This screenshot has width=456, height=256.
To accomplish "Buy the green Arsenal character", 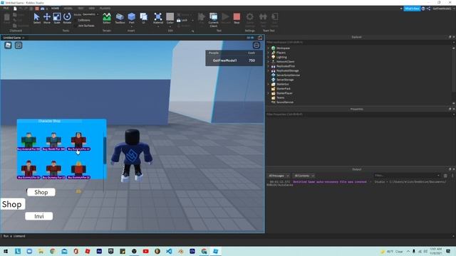I will click(28, 149).
